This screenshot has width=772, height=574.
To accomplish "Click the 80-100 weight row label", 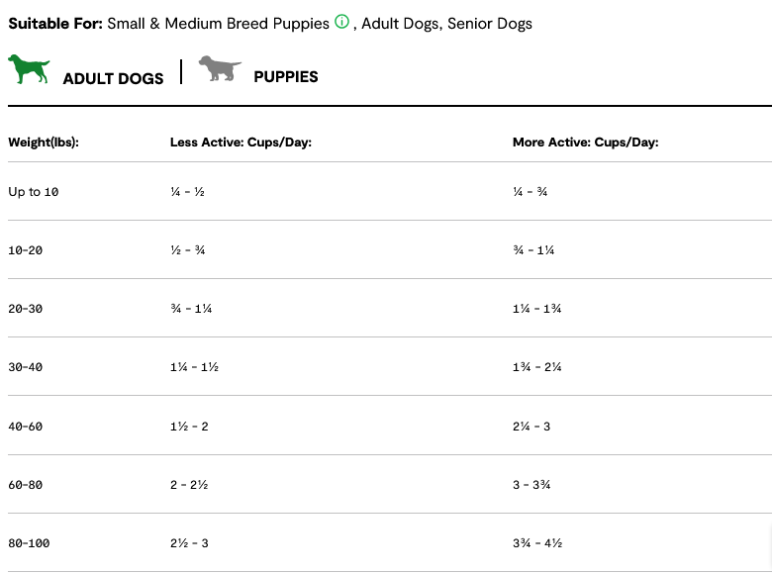I will point(29,543).
